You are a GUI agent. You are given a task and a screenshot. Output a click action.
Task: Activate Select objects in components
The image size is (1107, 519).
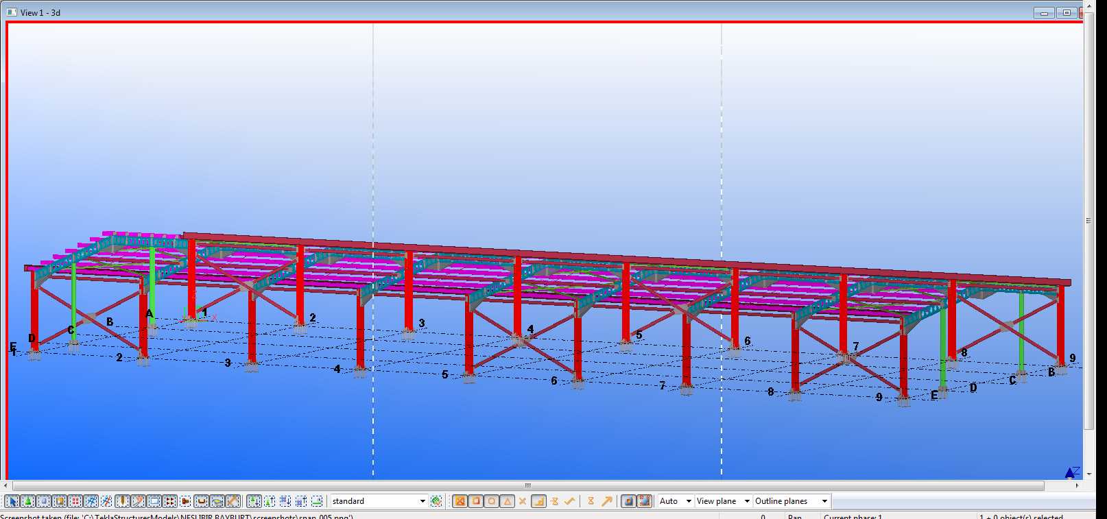[270, 501]
